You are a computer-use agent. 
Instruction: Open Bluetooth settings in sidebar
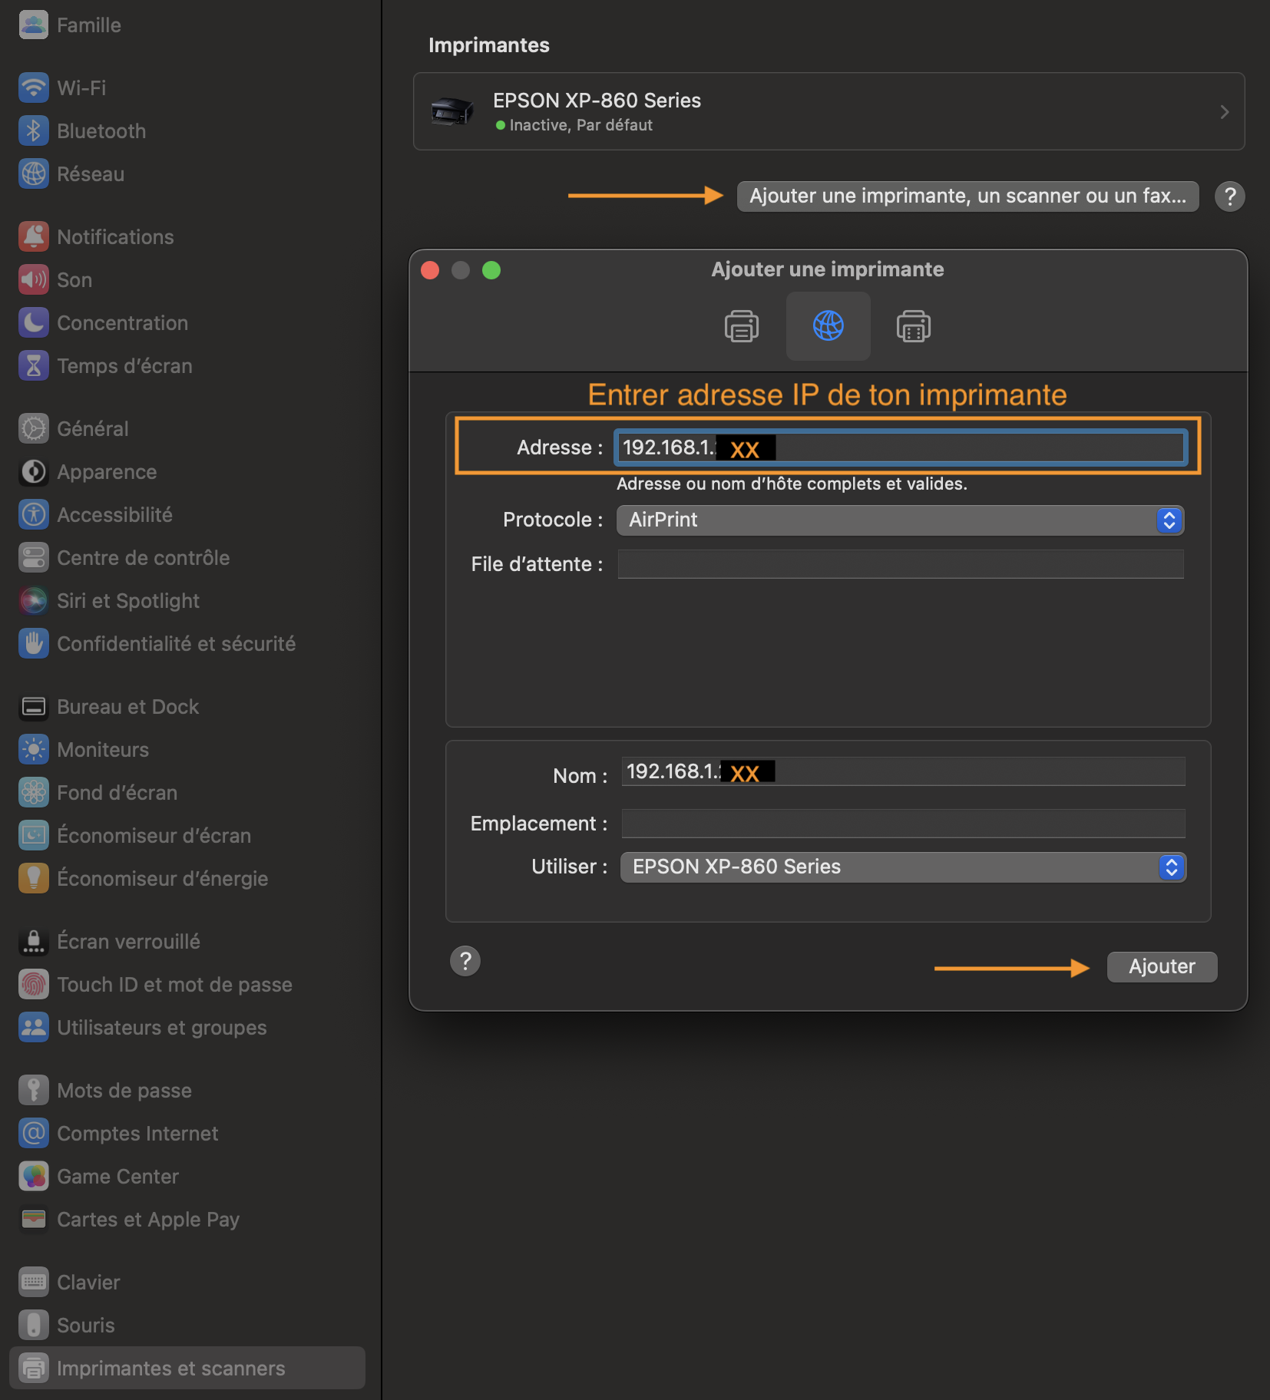click(101, 131)
